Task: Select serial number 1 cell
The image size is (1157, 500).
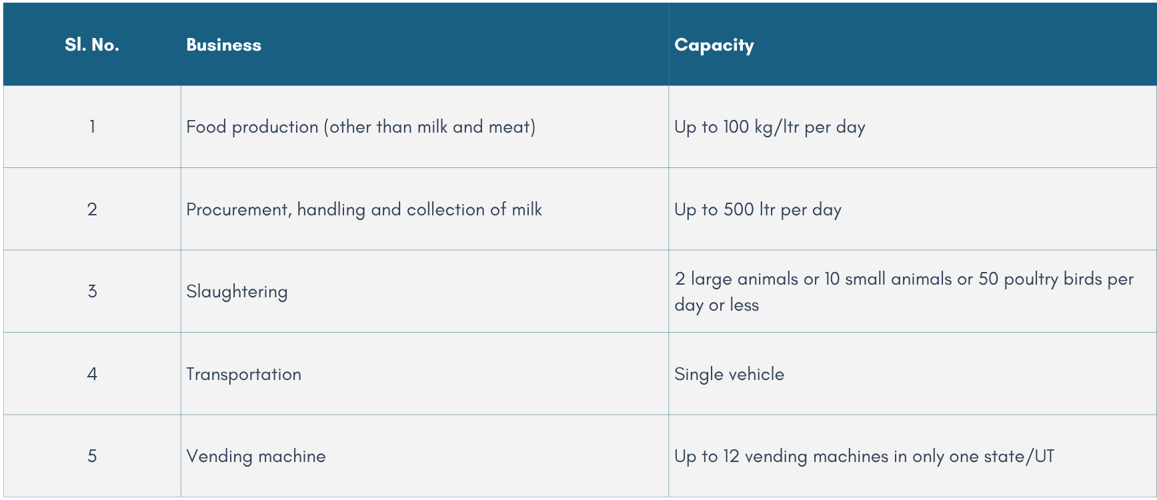Action: click(92, 127)
